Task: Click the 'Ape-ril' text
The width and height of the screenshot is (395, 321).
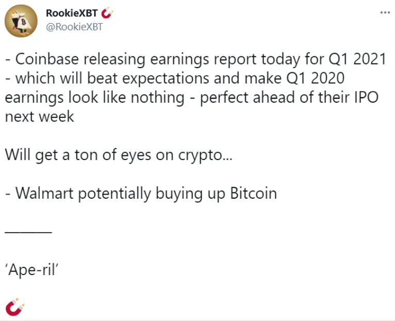Action: (x=32, y=270)
